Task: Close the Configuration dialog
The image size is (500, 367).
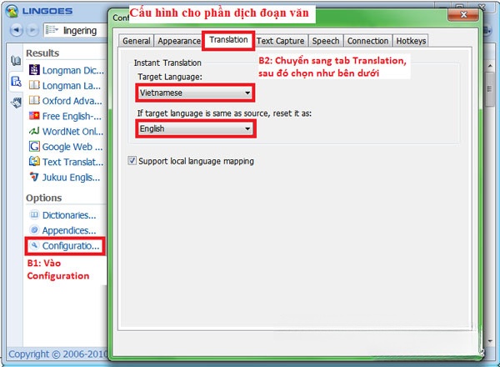Action: pos(463,14)
